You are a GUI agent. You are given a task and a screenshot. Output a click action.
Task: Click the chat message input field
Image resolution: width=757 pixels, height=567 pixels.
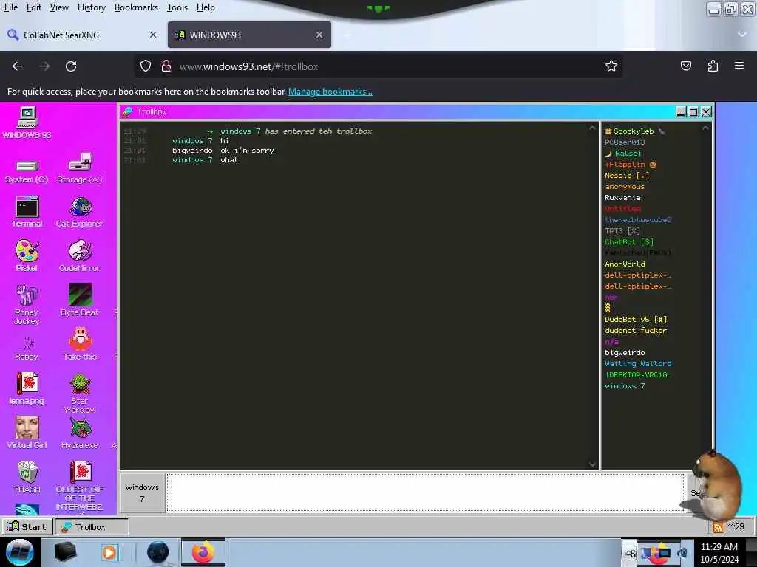coord(425,492)
